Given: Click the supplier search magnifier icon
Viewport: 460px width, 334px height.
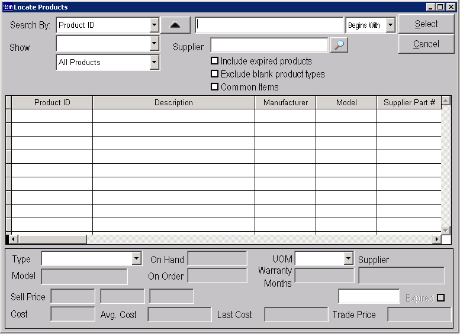Looking at the screenshot, I should (x=339, y=46).
